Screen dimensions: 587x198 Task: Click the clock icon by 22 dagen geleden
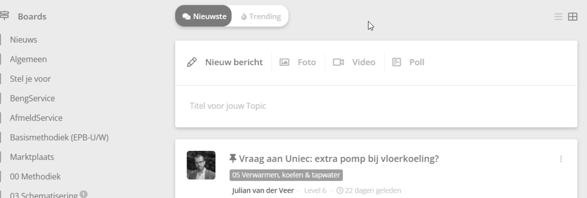pos(340,191)
